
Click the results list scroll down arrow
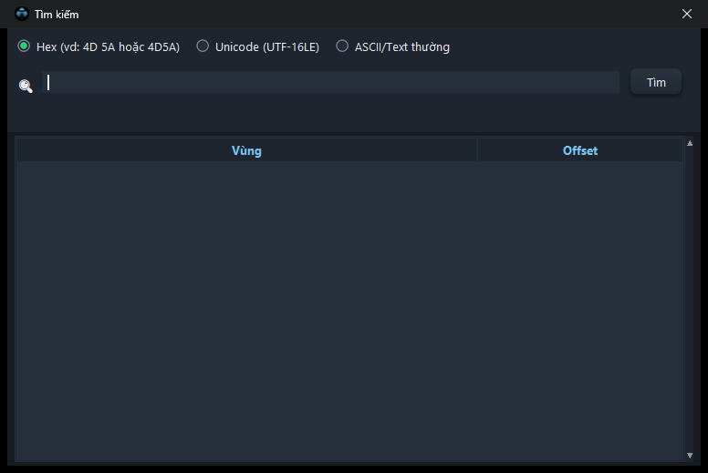690,456
